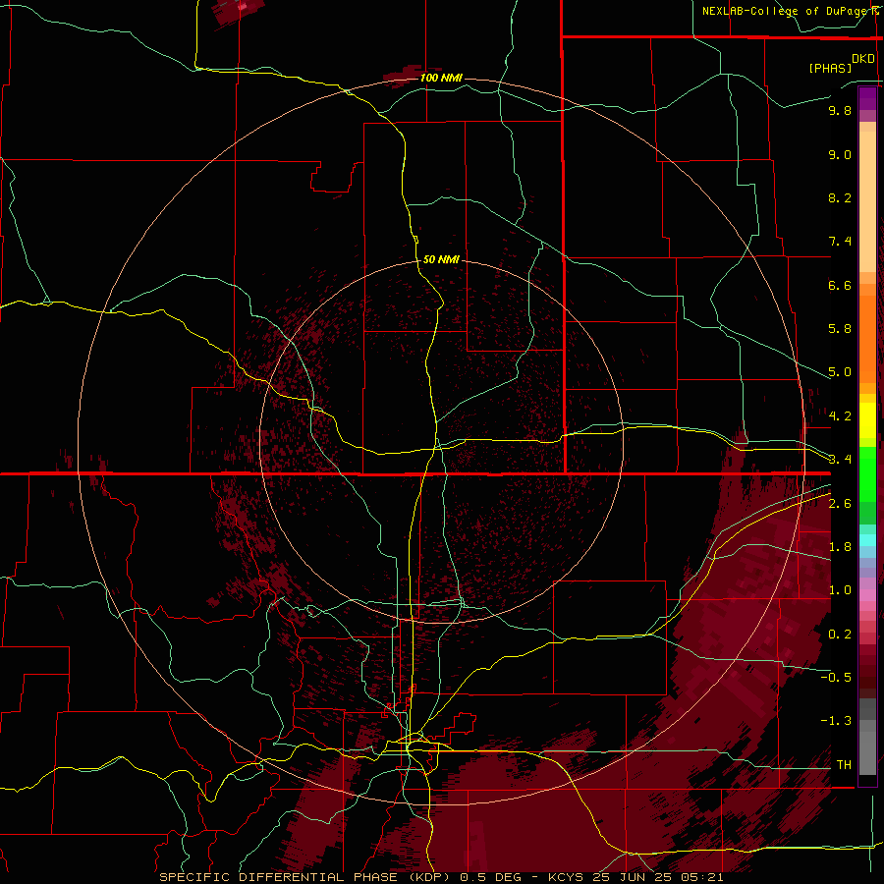This screenshot has height=884, width=884.
Task: Click the 5.8 legend value
Action: (840, 329)
